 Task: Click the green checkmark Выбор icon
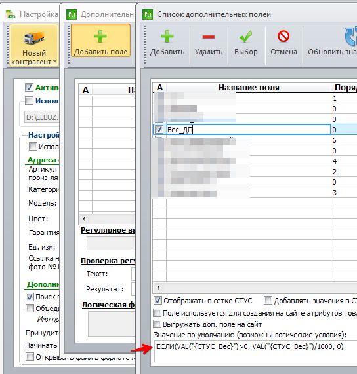tap(245, 37)
